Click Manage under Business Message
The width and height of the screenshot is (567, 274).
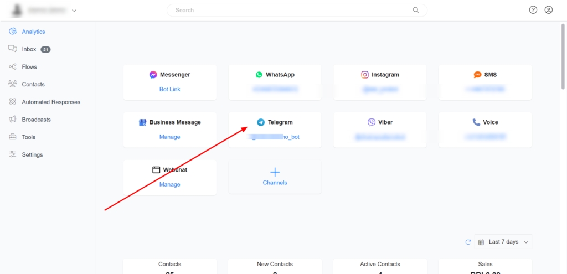169,137
